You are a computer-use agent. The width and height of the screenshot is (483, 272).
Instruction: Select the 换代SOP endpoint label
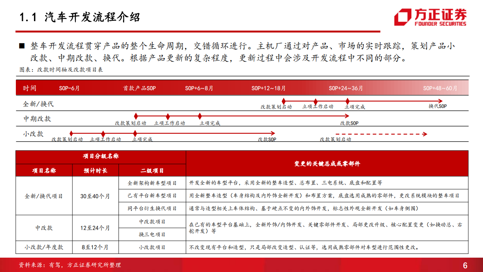point(437,107)
